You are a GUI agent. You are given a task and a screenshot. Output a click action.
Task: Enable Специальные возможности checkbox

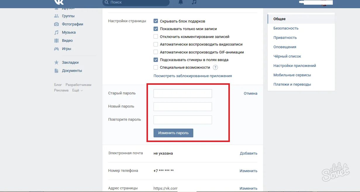tap(156, 68)
